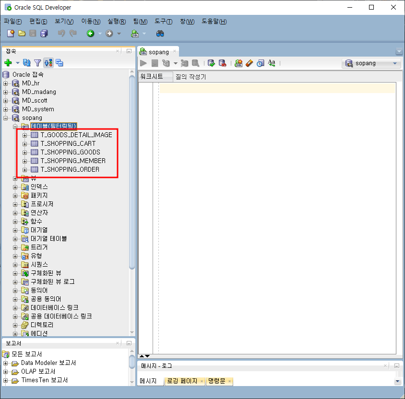The image size is (405, 399).
Task: Open the 도움말(H) menu
Action: pyautogui.click(x=214, y=22)
